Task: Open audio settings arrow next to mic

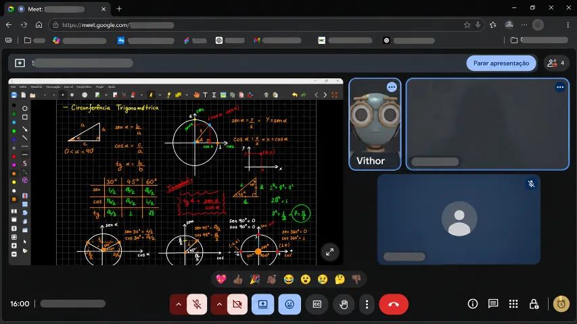Action: [179, 304]
